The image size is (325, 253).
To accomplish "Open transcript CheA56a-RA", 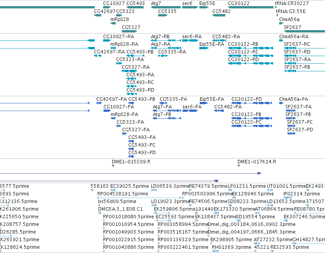I will coord(294,37).
